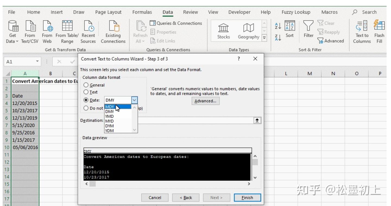Open the Developer ribbon tab
The width and height of the screenshot is (391, 206).
239,12
